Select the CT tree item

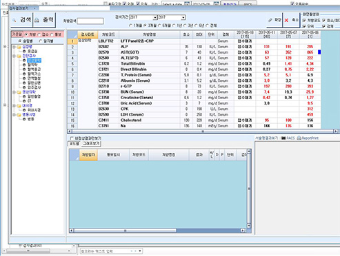(x=30, y=101)
